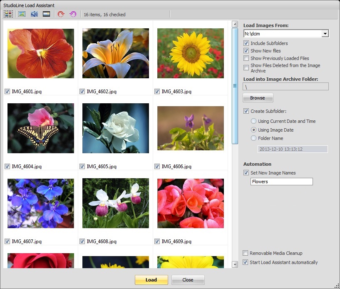Uncheck IMG_4609.jpg checkbox

[x=157, y=241]
